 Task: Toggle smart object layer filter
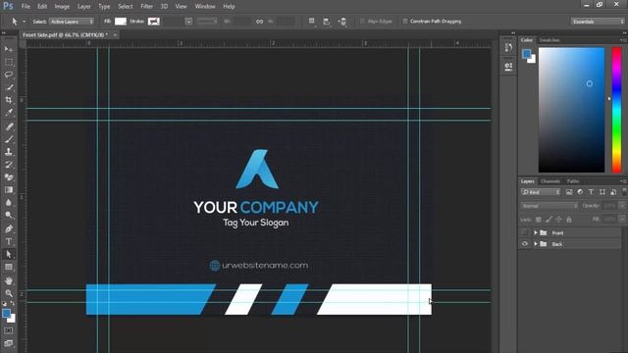pyautogui.click(x=613, y=192)
